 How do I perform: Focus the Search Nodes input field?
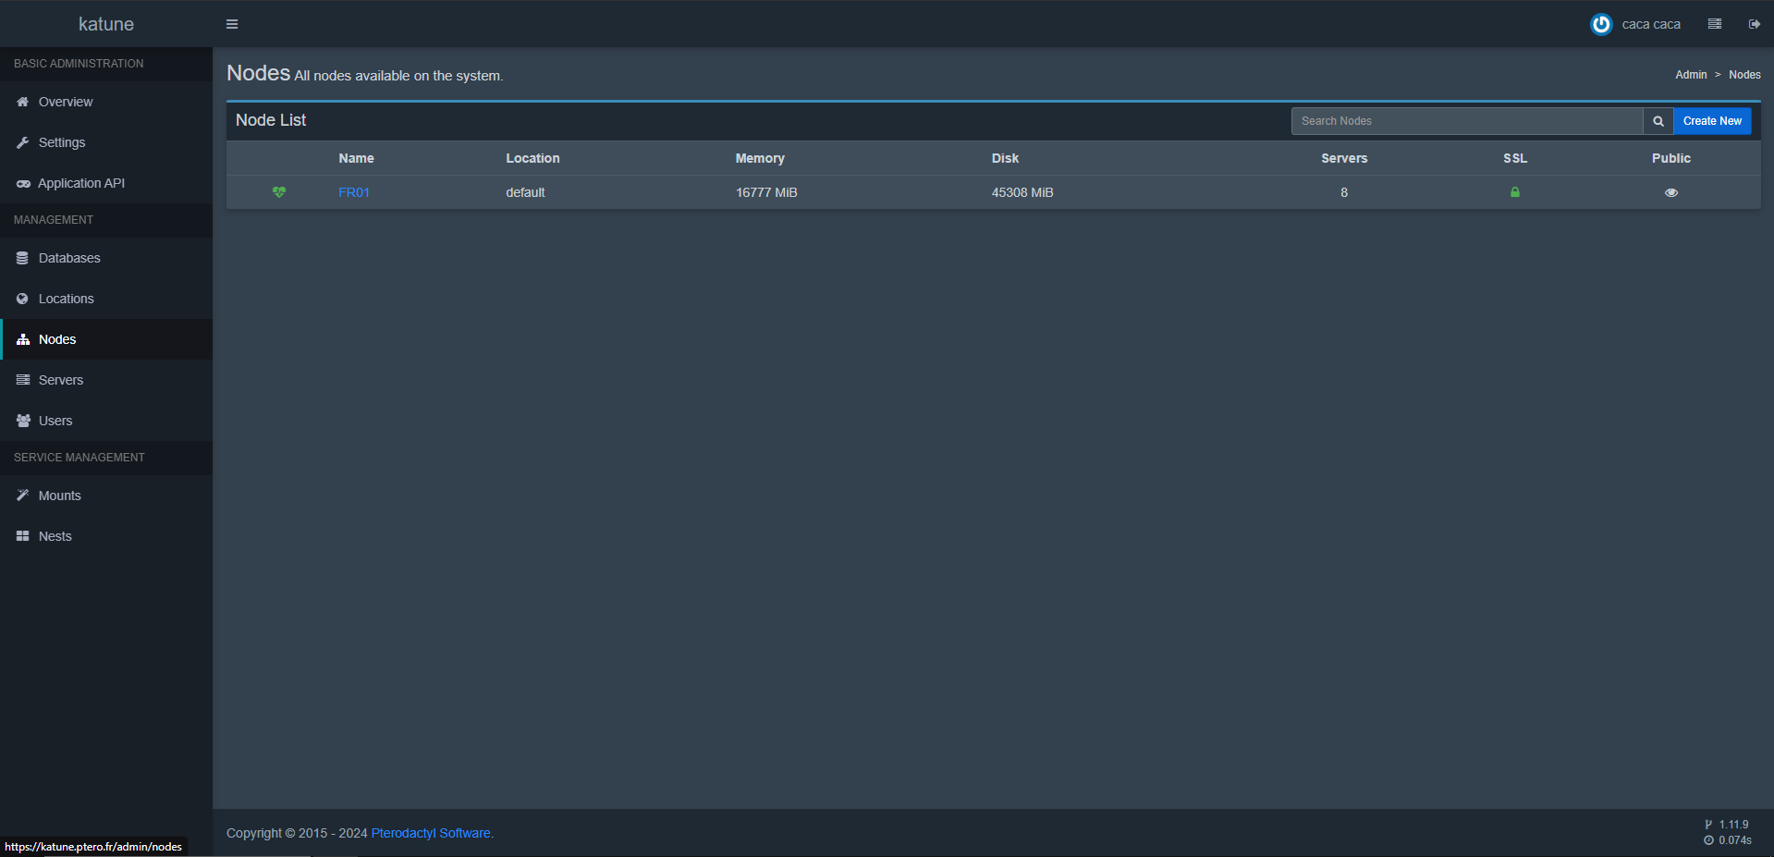tap(1467, 121)
